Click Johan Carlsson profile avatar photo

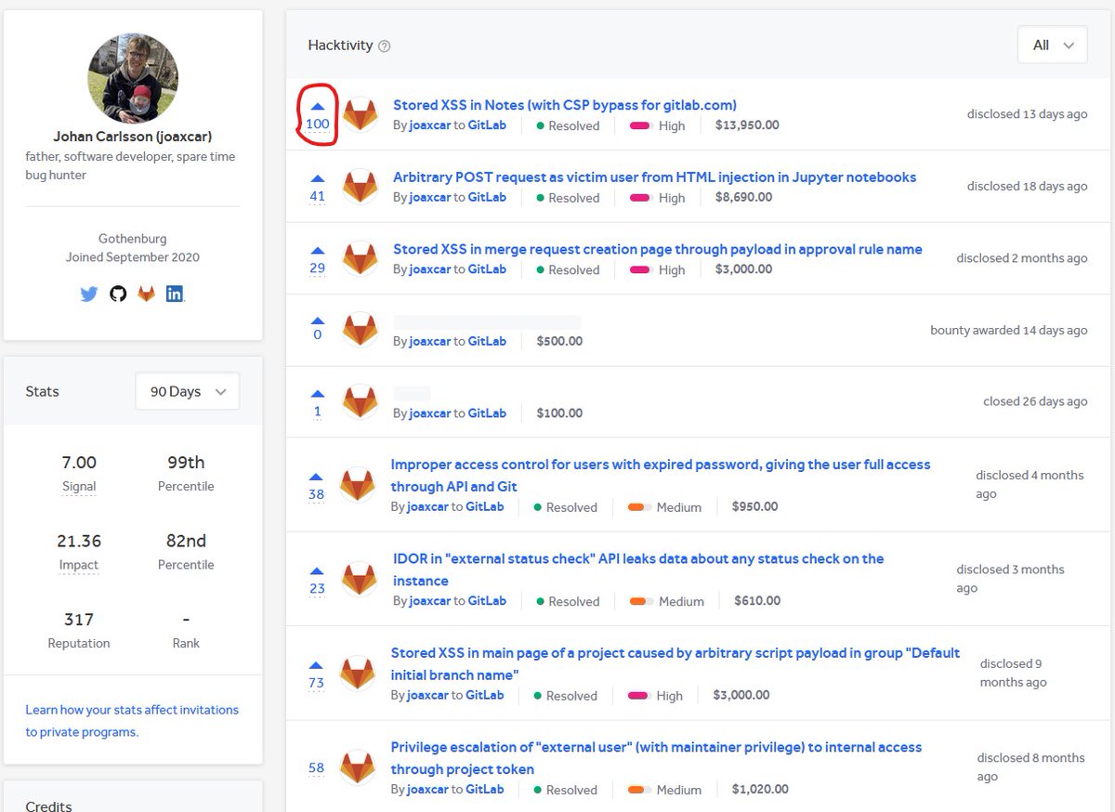[x=133, y=78]
